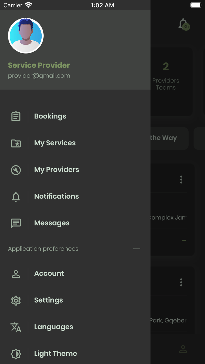Click the Service Provider profile avatar
This screenshot has width=205, height=364.
click(25, 35)
